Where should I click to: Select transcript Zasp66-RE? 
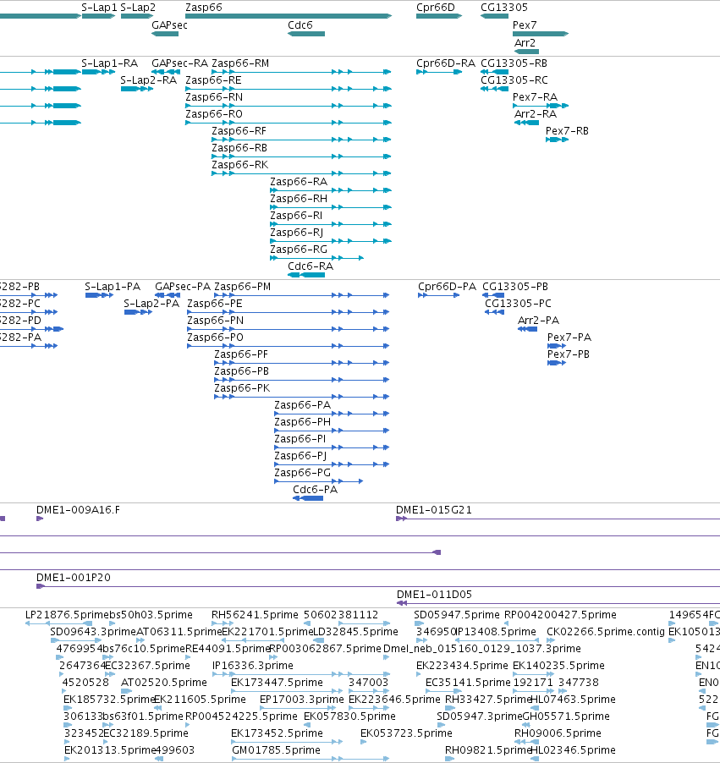pyautogui.click(x=289, y=89)
